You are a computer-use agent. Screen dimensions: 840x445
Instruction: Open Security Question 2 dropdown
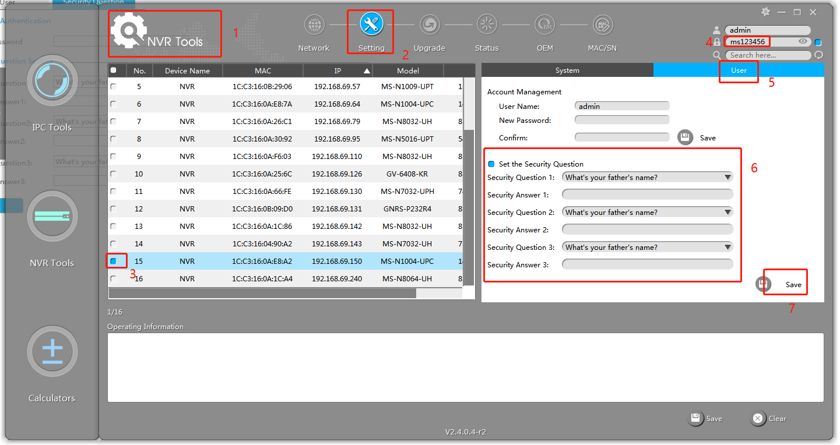(x=647, y=212)
